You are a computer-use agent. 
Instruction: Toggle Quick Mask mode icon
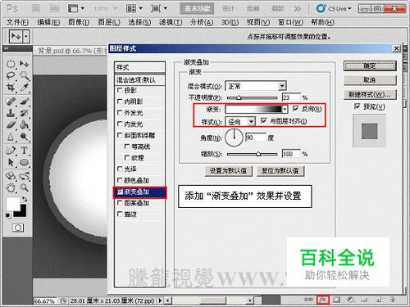18,228
